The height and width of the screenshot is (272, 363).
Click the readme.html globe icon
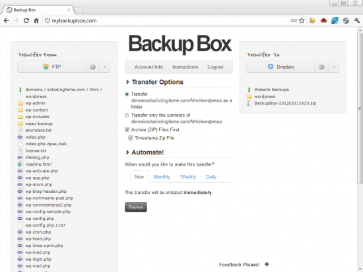pos(20,164)
